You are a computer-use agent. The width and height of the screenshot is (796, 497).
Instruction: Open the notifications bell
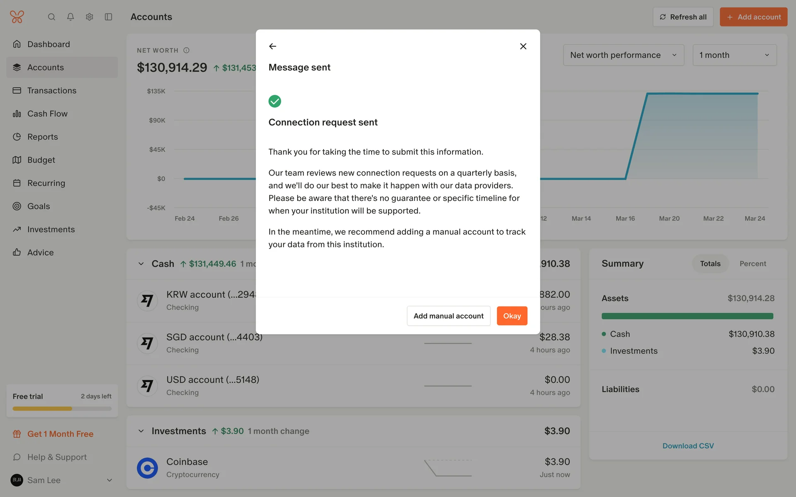click(70, 17)
